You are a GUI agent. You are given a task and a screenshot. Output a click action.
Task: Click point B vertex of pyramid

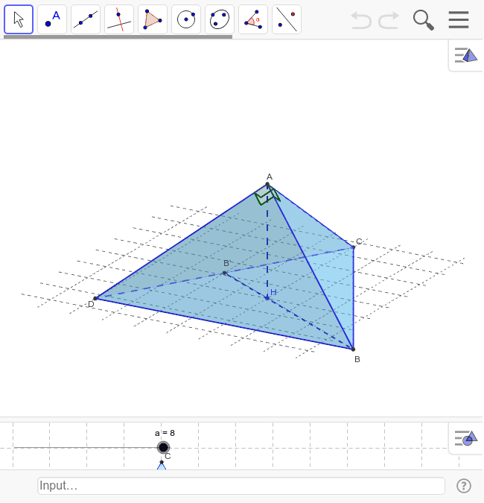coord(353,349)
